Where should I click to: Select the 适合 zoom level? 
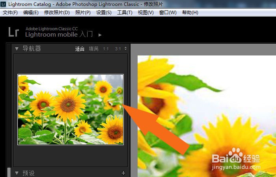click(80, 49)
